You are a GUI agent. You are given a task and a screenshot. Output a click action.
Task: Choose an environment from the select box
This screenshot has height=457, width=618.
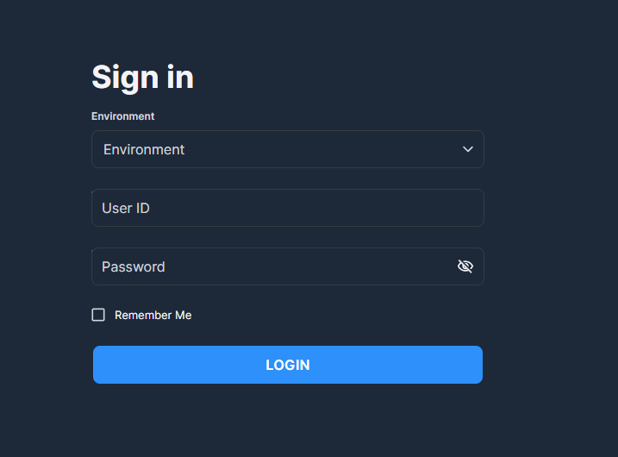[x=288, y=149]
